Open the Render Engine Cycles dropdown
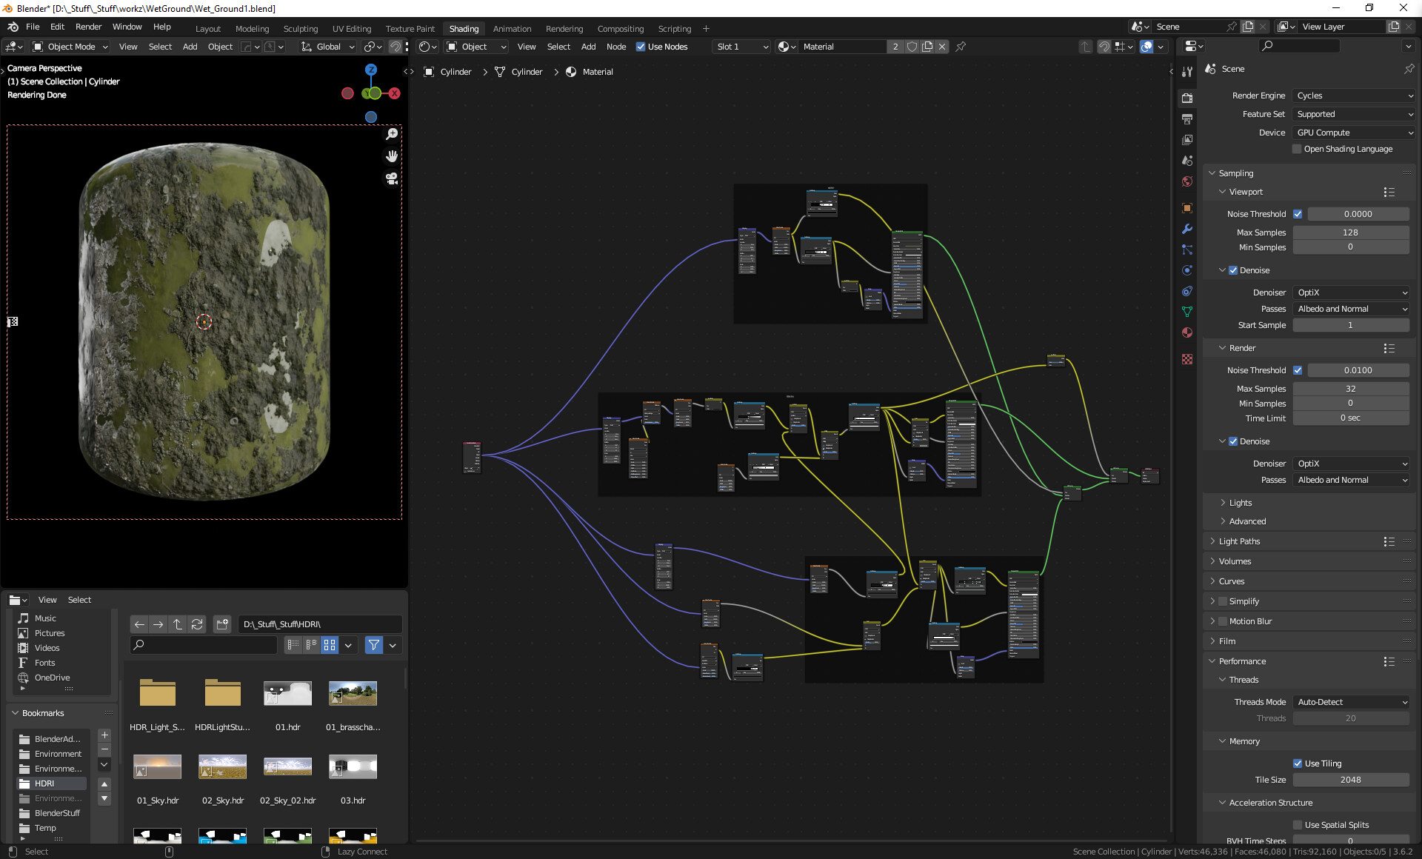 (x=1354, y=96)
